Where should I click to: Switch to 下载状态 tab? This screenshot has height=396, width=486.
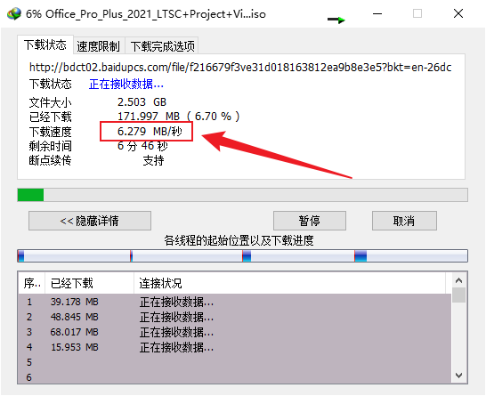tap(45, 44)
